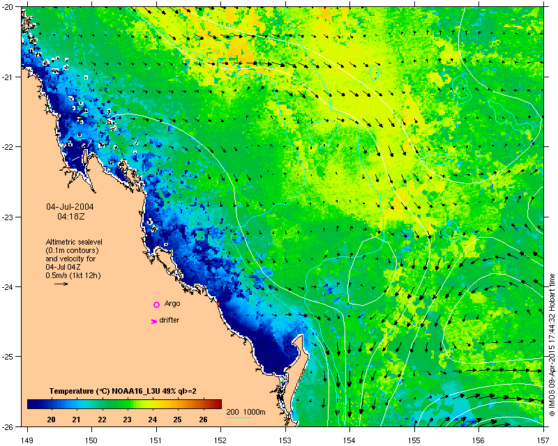Select the time text '04:18Z'
The width and height of the screenshot is (558, 446).
click(x=71, y=216)
